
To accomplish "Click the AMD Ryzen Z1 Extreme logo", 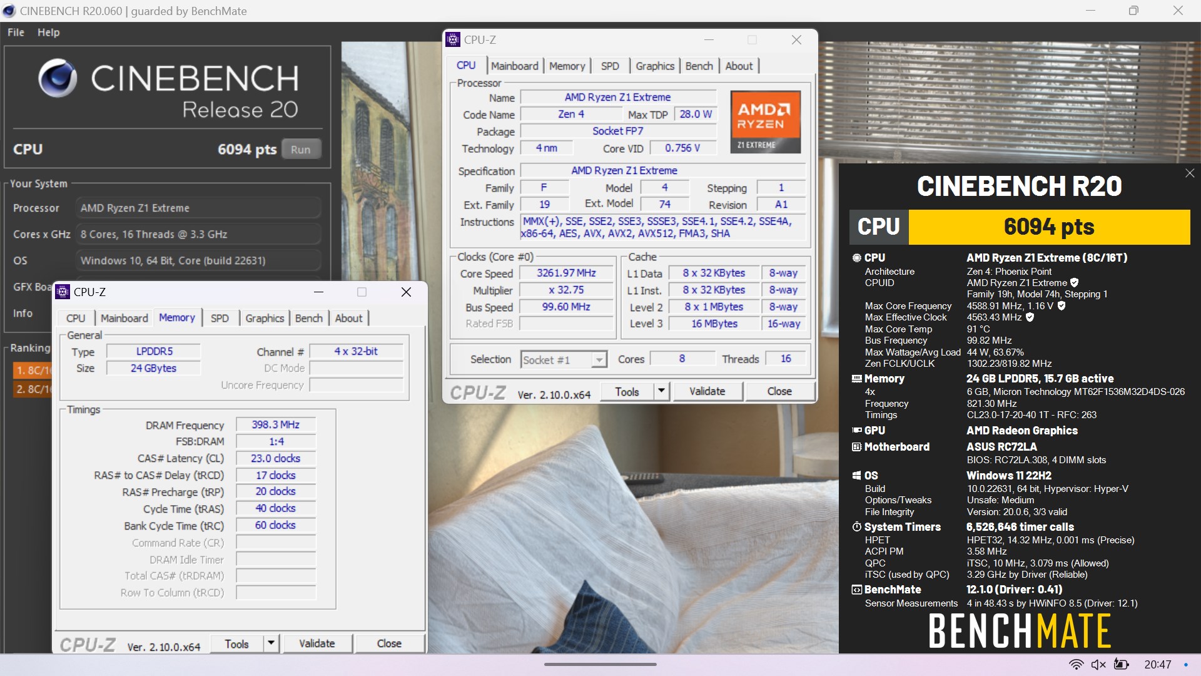I will tap(766, 122).
